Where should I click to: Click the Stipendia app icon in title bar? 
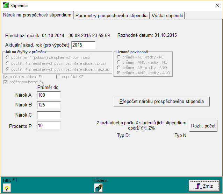tap(6, 6)
